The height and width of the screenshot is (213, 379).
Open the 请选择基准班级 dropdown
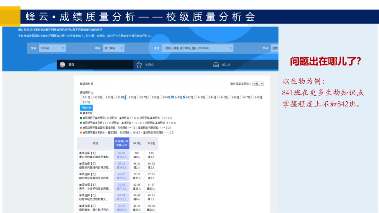point(258,84)
